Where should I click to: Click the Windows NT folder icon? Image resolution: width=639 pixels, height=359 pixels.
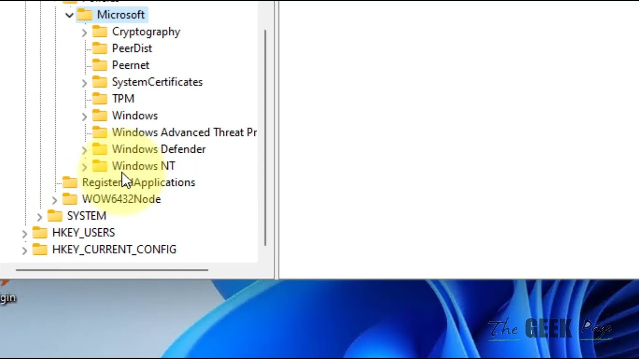click(100, 166)
